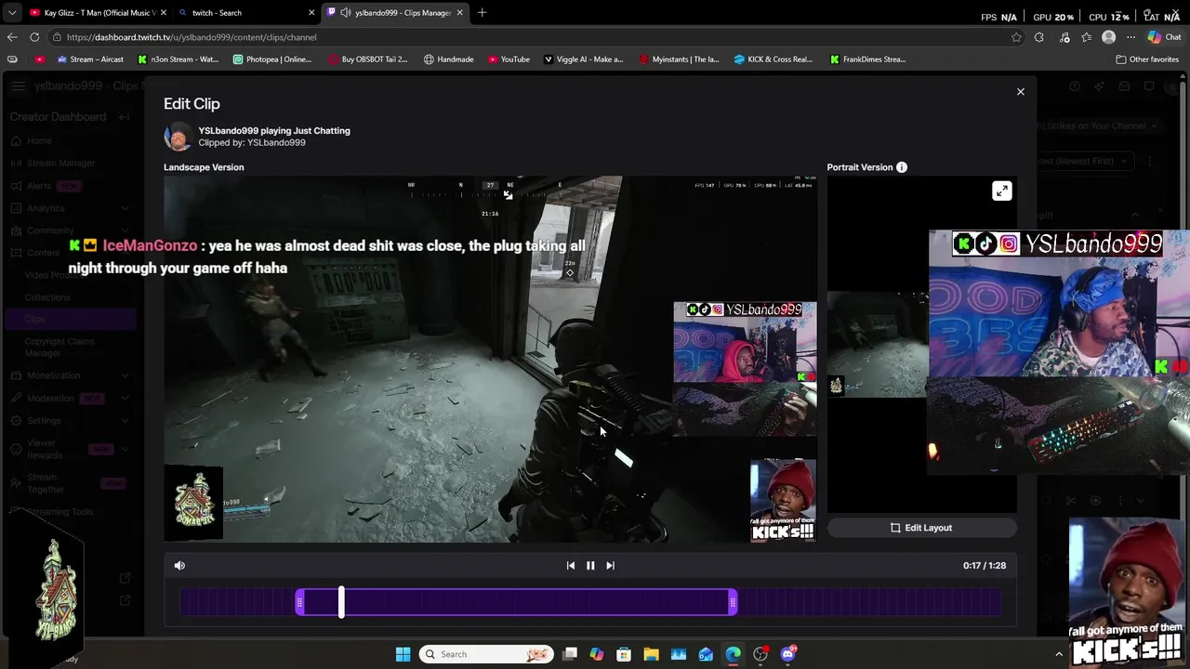Viewport: 1190px width, 669px height.
Task: Expand the Analytics sidebar section
Action: pos(126,208)
